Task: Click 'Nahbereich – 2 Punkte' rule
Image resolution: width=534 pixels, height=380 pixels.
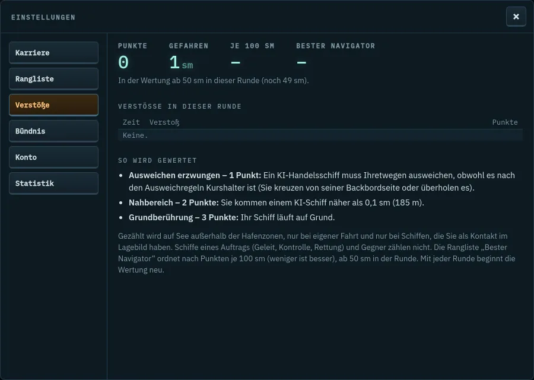Action: (276, 202)
